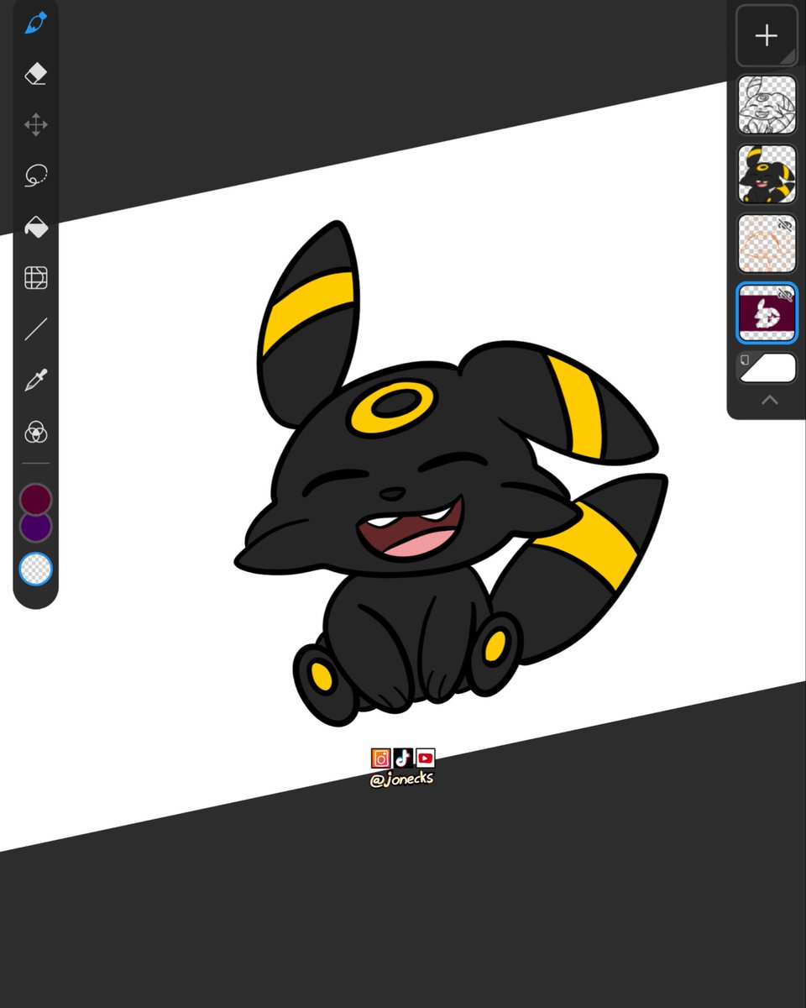The width and height of the screenshot is (806, 1008).
Task: Pick the Paint Bucket fill tool
Action: pos(35,227)
